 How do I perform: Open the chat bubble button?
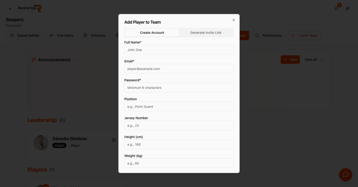[345, 175]
